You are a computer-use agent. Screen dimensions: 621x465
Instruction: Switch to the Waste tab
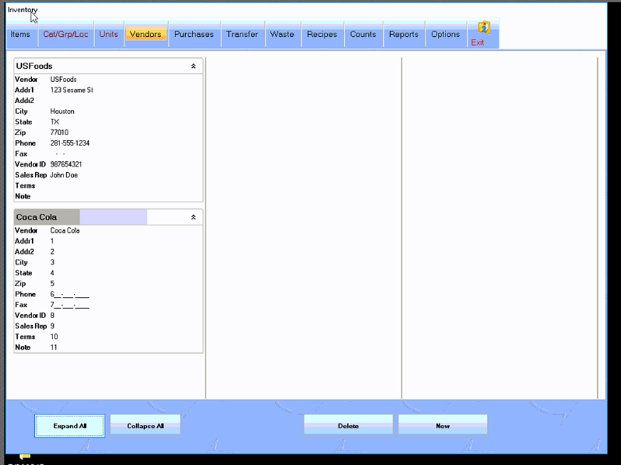click(x=282, y=34)
